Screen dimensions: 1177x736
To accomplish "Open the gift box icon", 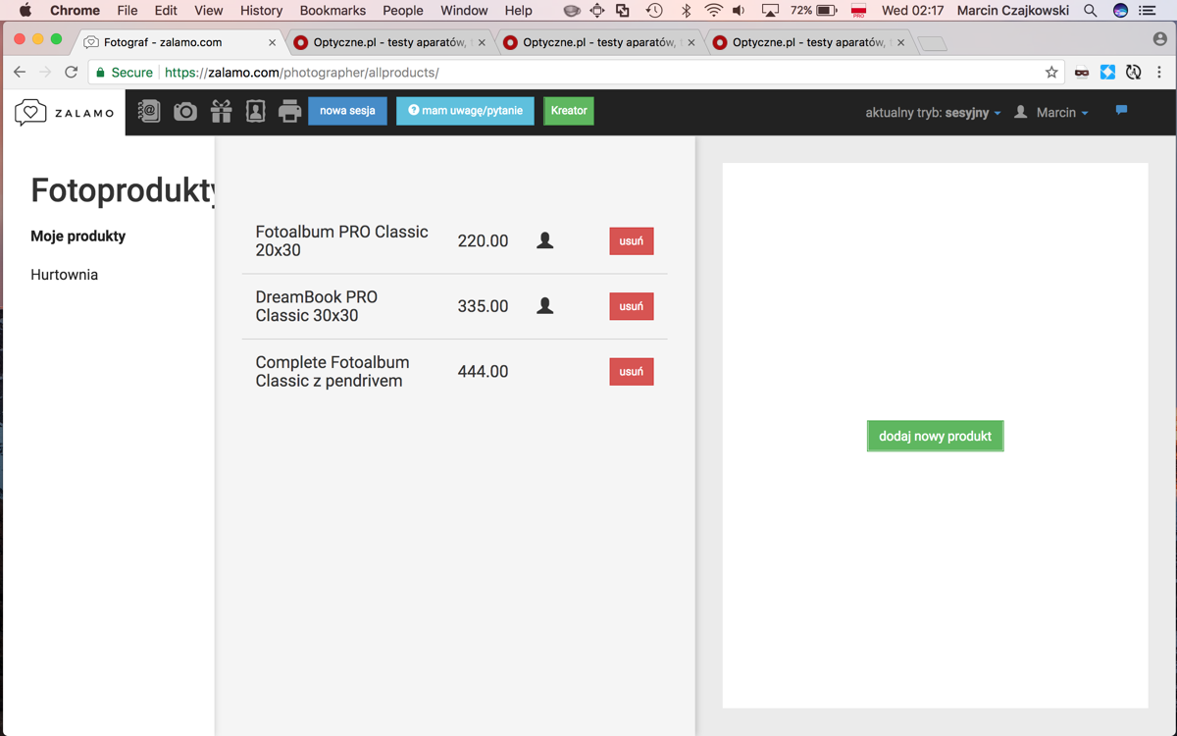I will [222, 111].
